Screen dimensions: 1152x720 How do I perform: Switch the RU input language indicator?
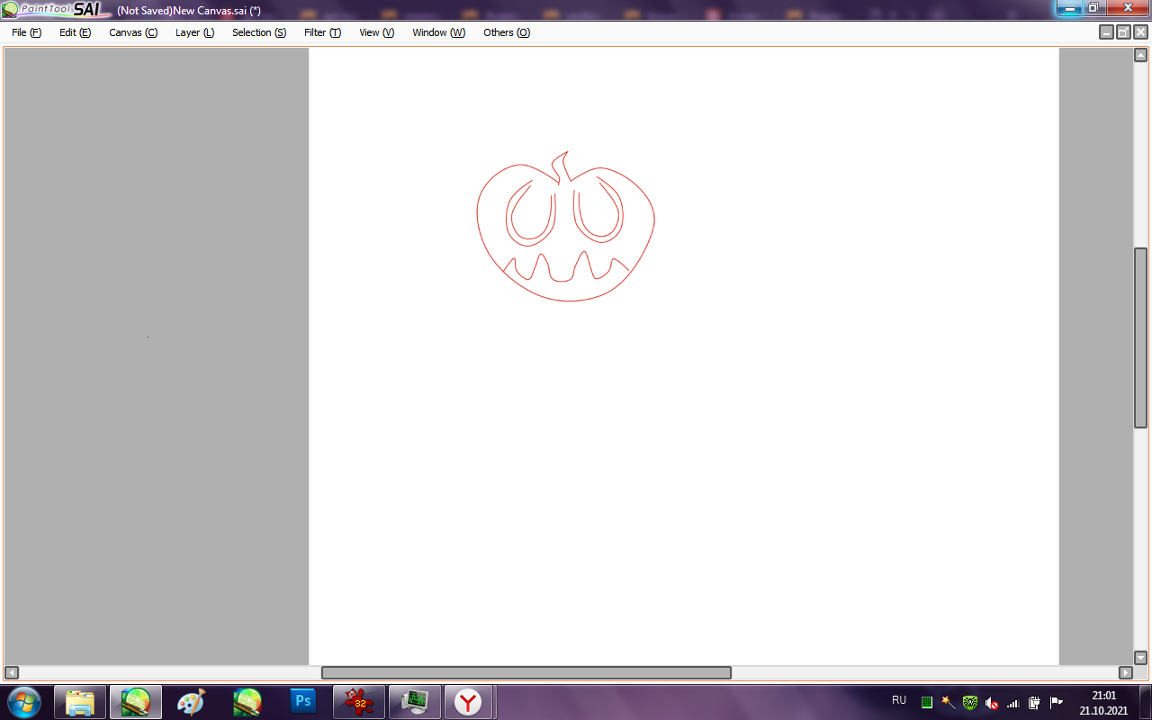tap(898, 700)
